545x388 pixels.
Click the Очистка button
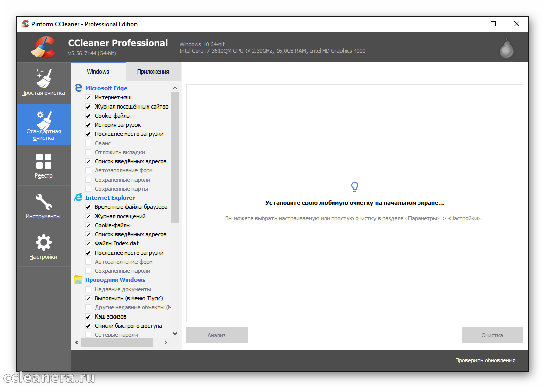[x=492, y=335]
